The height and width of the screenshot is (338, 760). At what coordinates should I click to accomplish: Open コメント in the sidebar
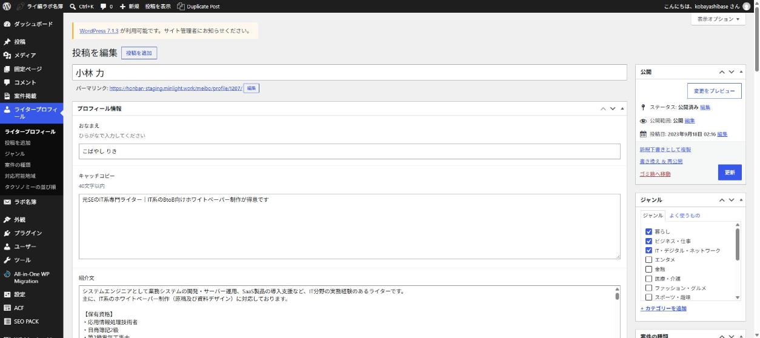32,82
